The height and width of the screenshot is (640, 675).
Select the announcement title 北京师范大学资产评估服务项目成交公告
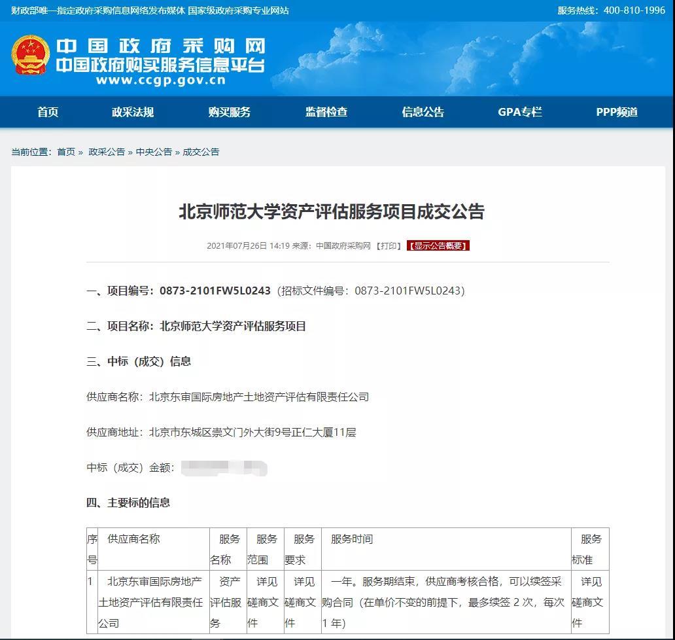point(332,211)
